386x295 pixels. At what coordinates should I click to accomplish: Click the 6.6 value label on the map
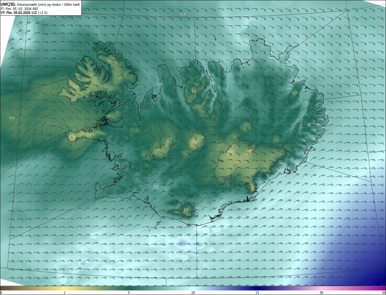[183, 14]
